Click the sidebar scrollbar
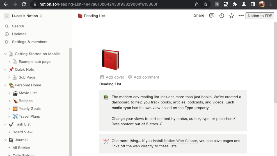Viewport: 277px width, 156px height. [70, 102]
